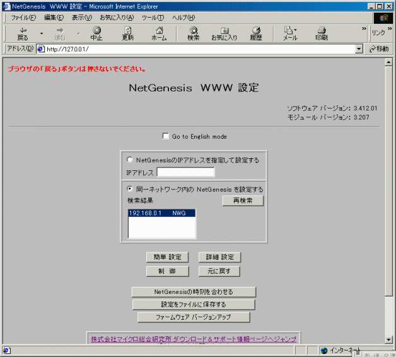Click the 制 御 button
This screenshot has height=357, width=396.
(168, 271)
